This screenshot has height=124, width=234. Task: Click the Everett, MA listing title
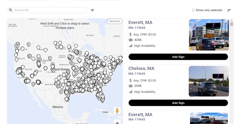pyautogui.click(x=140, y=22)
